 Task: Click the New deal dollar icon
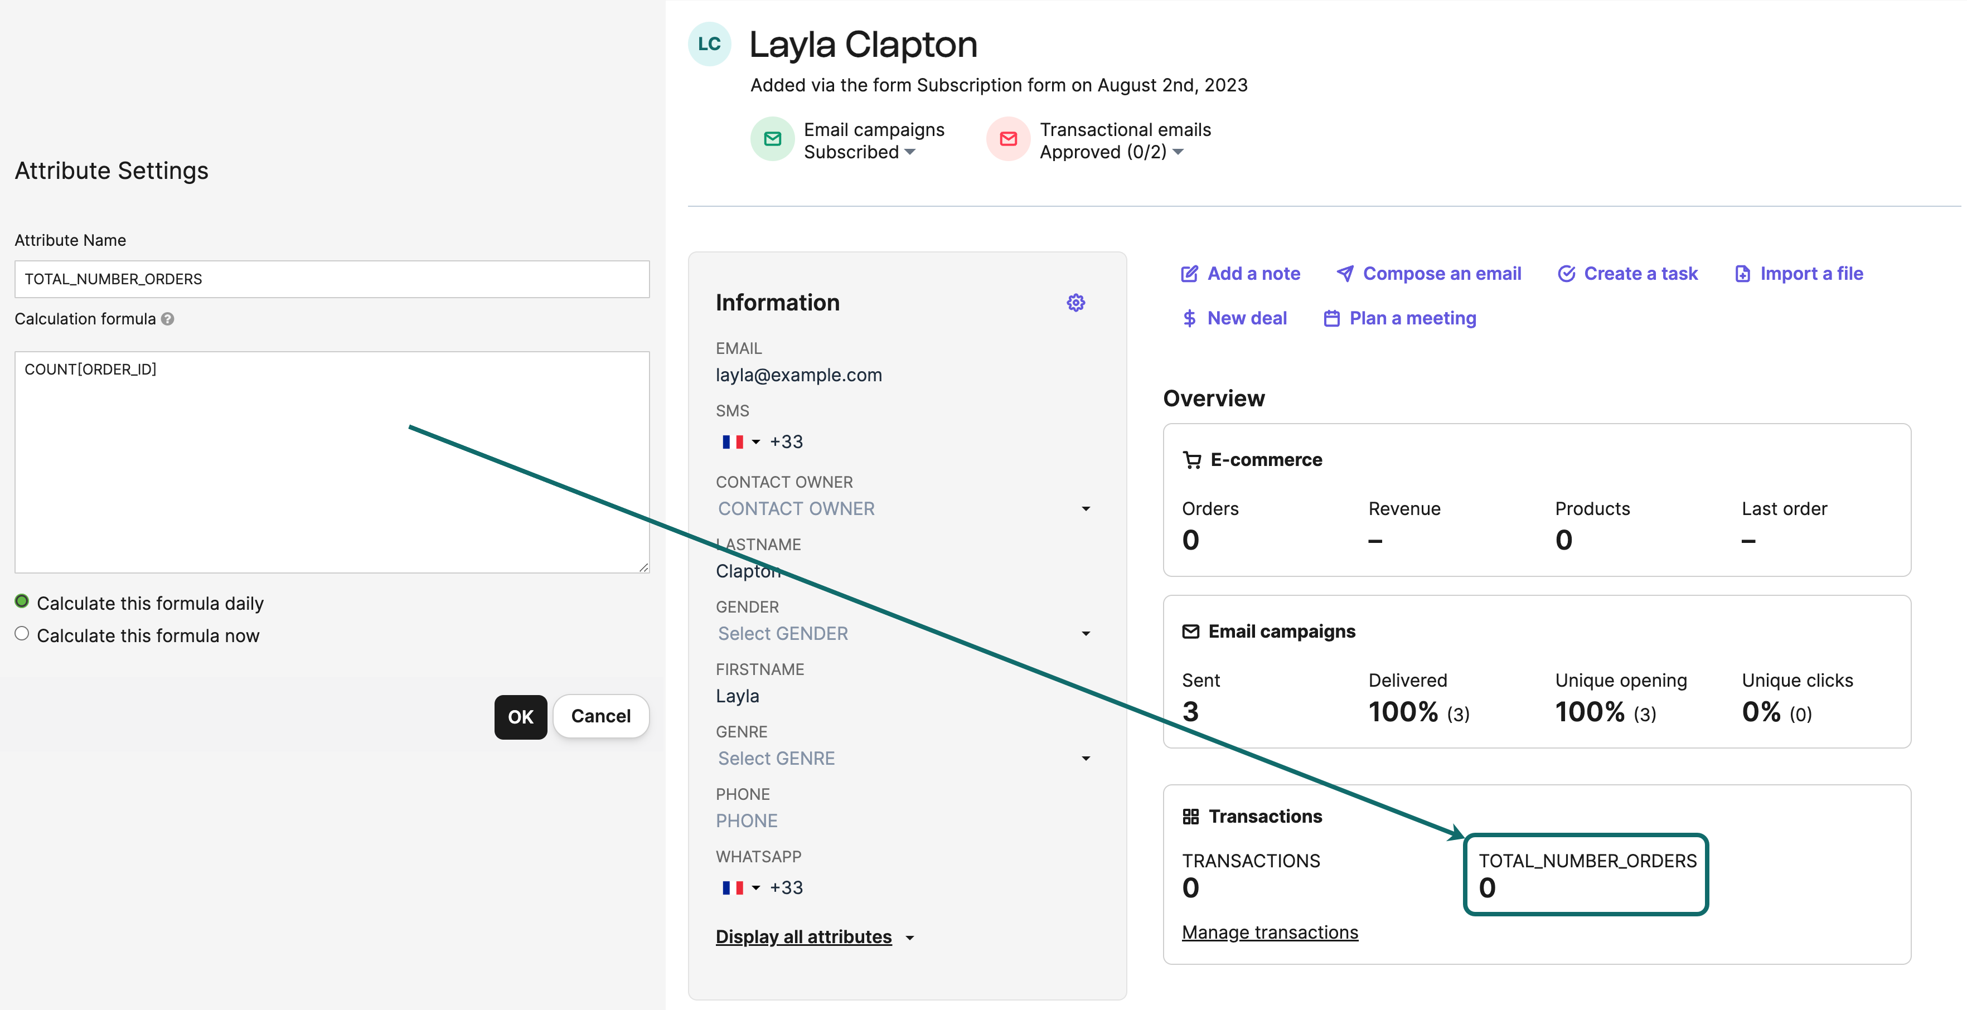(x=1189, y=318)
